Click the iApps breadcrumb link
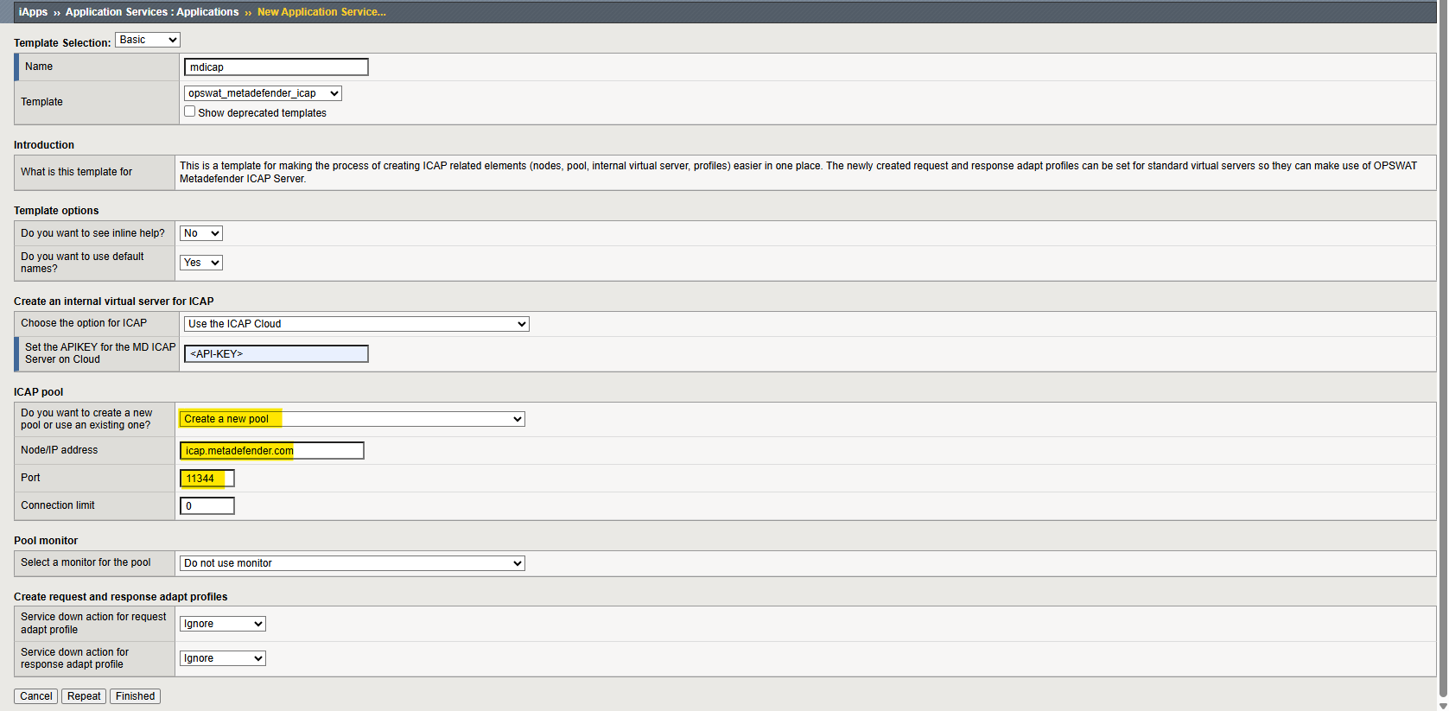The image size is (1449, 711). [x=34, y=12]
